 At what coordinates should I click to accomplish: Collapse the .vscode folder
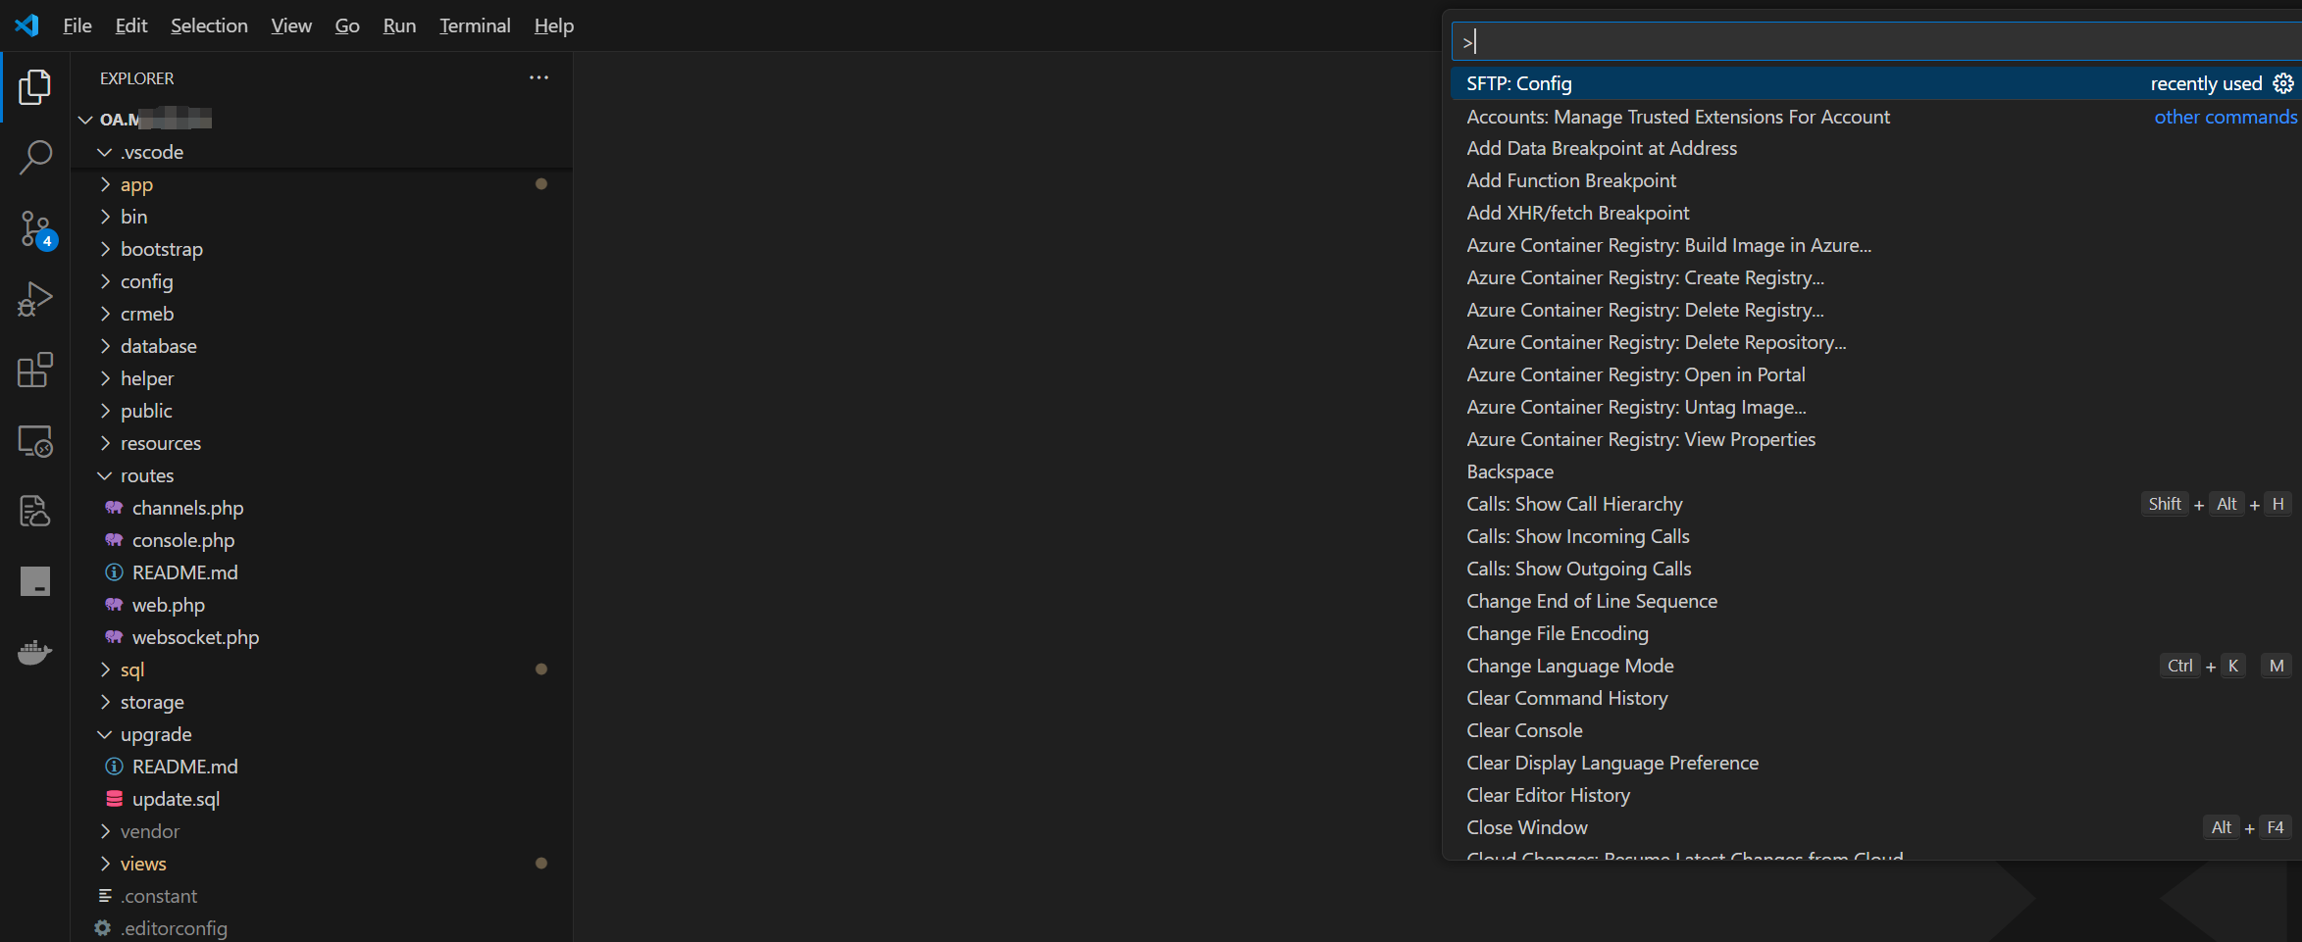pos(322,152)
